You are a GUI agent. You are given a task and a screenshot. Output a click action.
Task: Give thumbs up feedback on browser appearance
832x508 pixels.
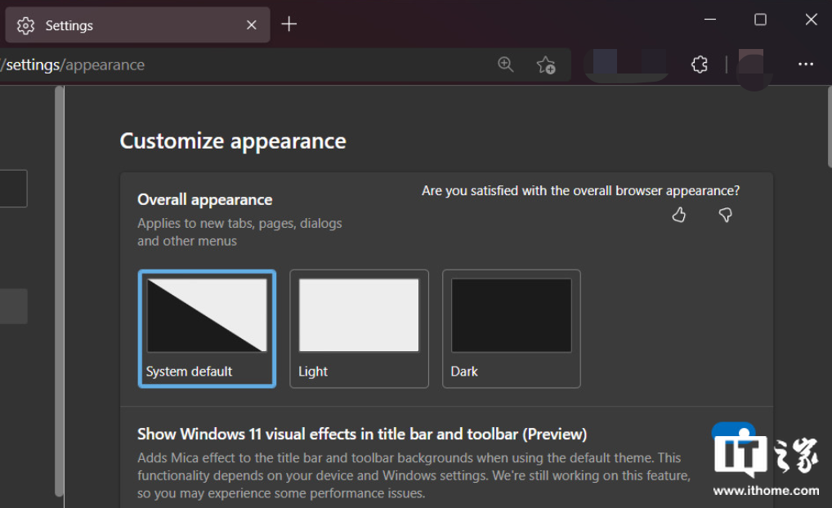[x=679, y=215]
